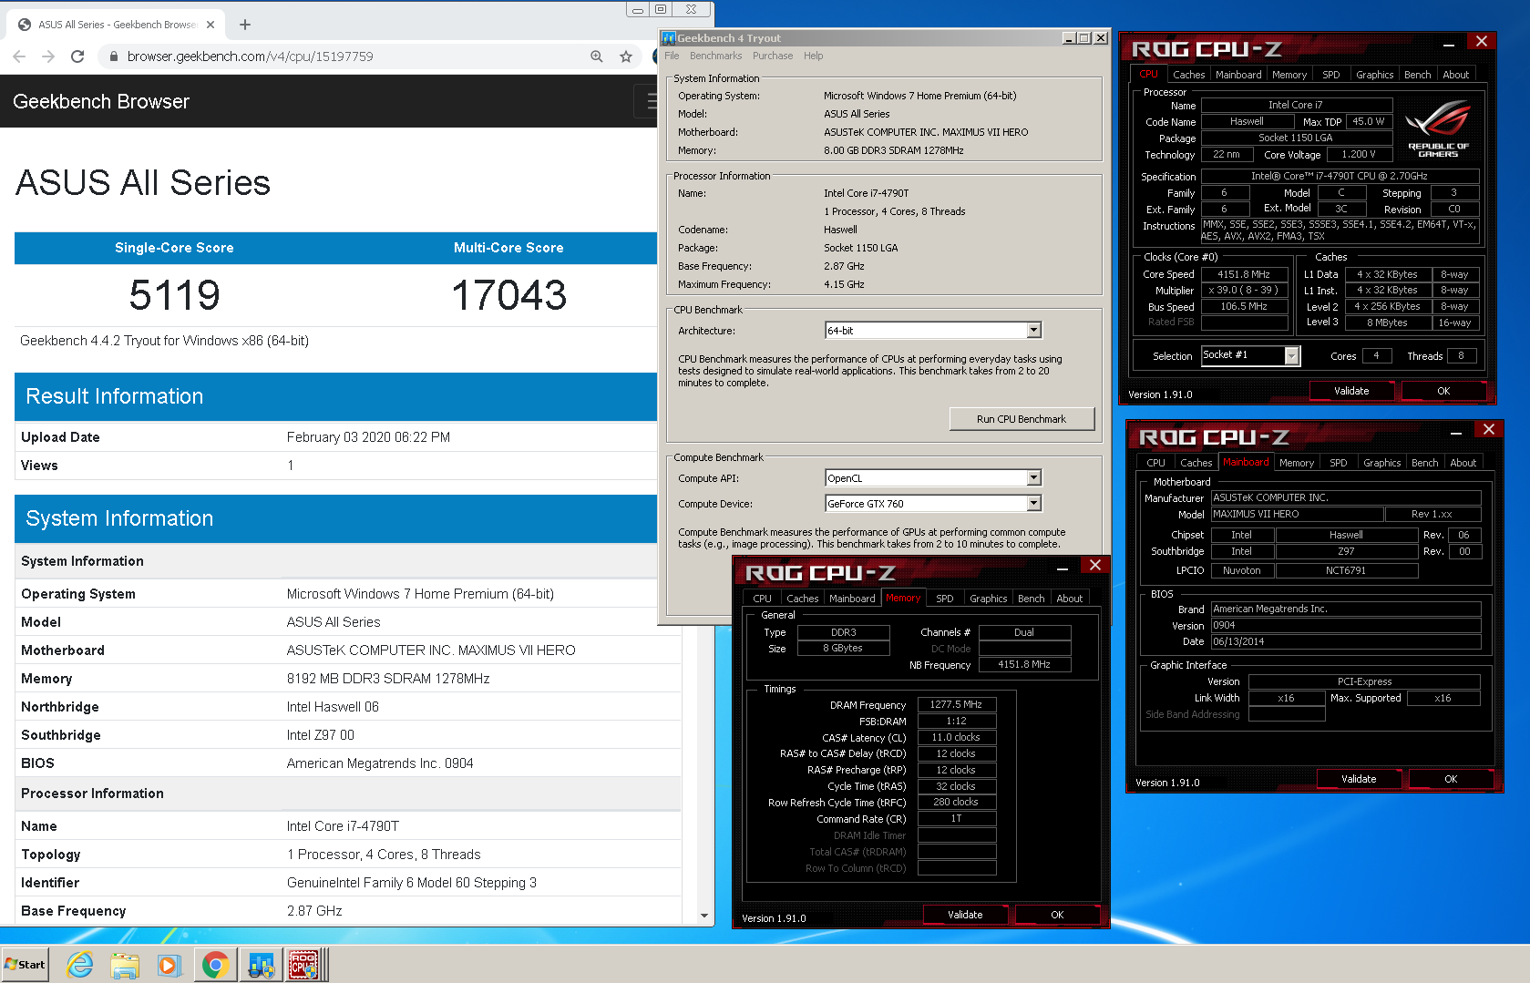Click the site lock icon in address bar

[x=113, y=56]
